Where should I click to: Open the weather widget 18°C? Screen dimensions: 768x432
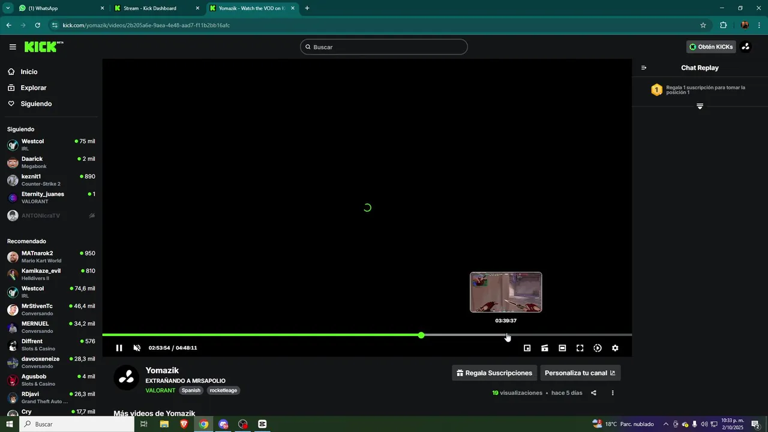click(623, 424)
